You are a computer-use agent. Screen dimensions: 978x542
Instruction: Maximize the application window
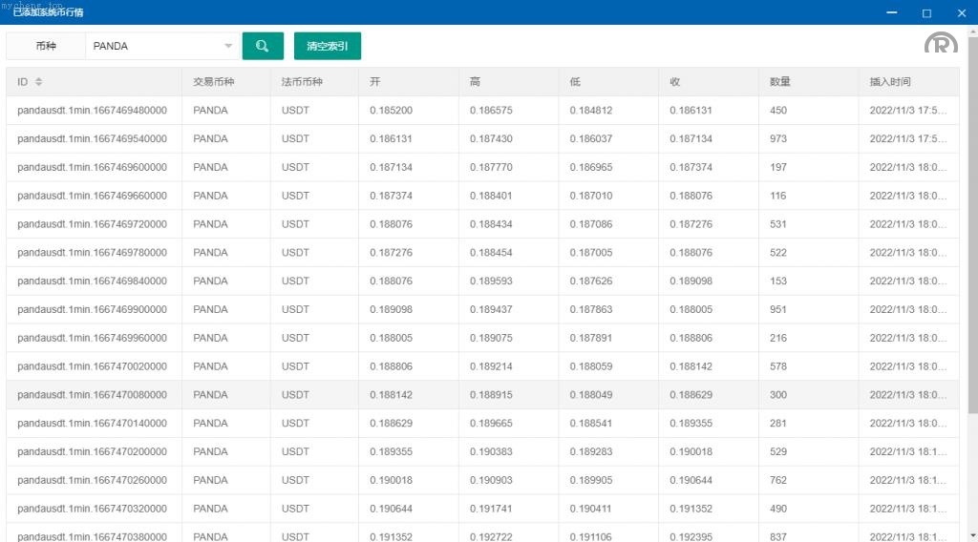click(x=926, y=12)
